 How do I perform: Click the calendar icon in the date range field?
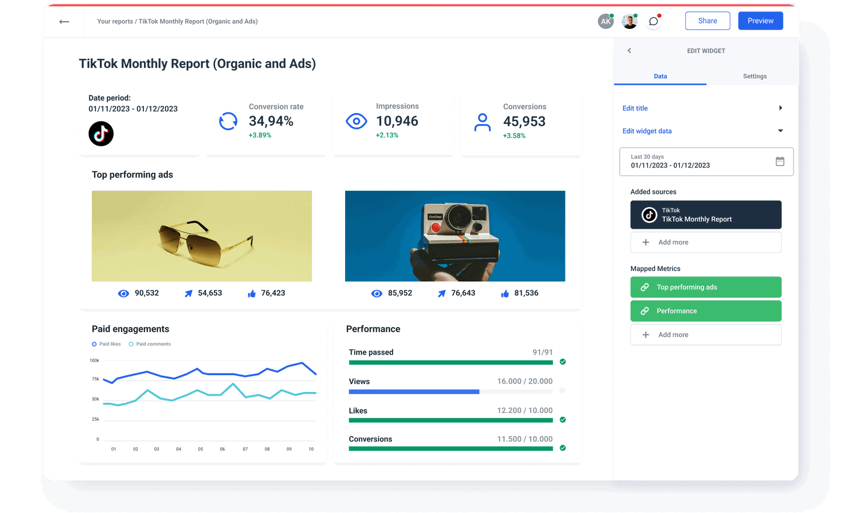[x=780, y=161]
